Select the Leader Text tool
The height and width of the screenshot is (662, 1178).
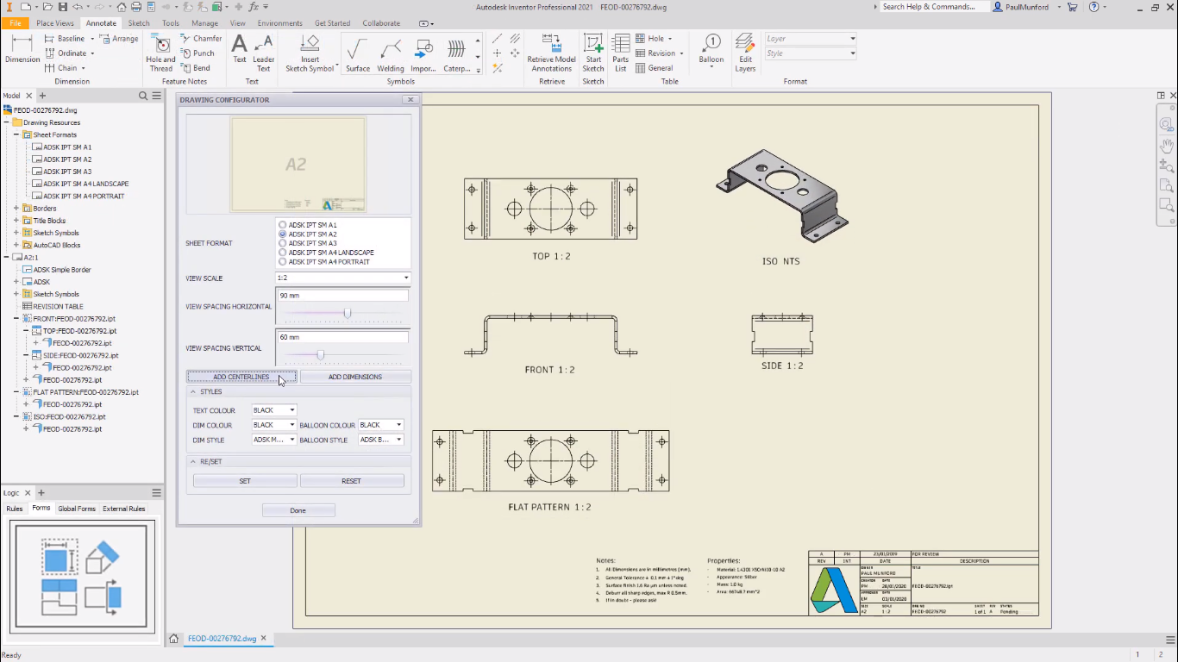click(264, 53)
